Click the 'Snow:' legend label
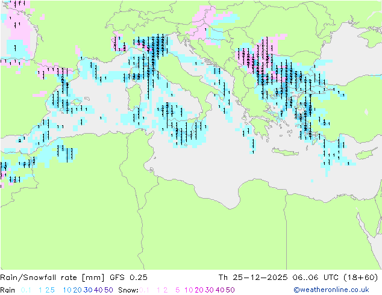Image resolution: width=382 pixels, height=295 pixels. [128, 290]
